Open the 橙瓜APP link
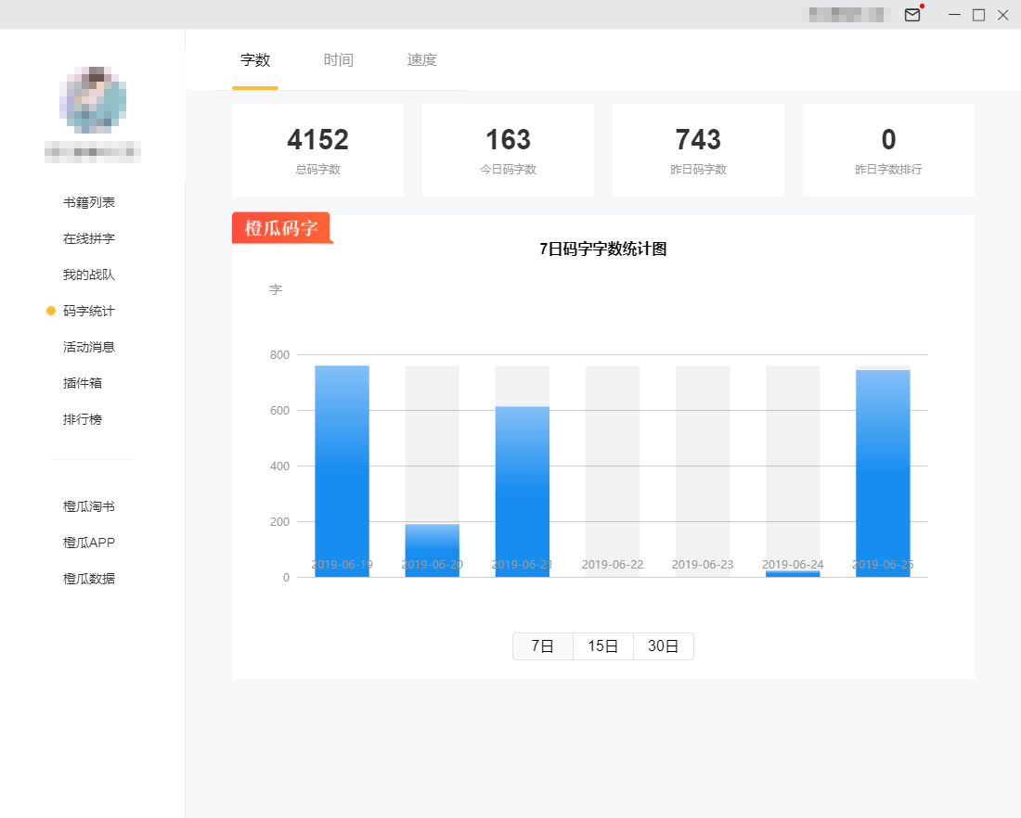The height and width of the screenshot is (818, 1021). pyautogui.click(x=89, y=543)
